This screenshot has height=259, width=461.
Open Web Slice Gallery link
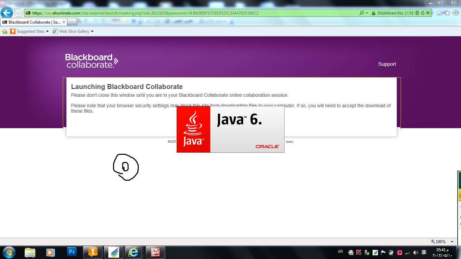[71, 31]
